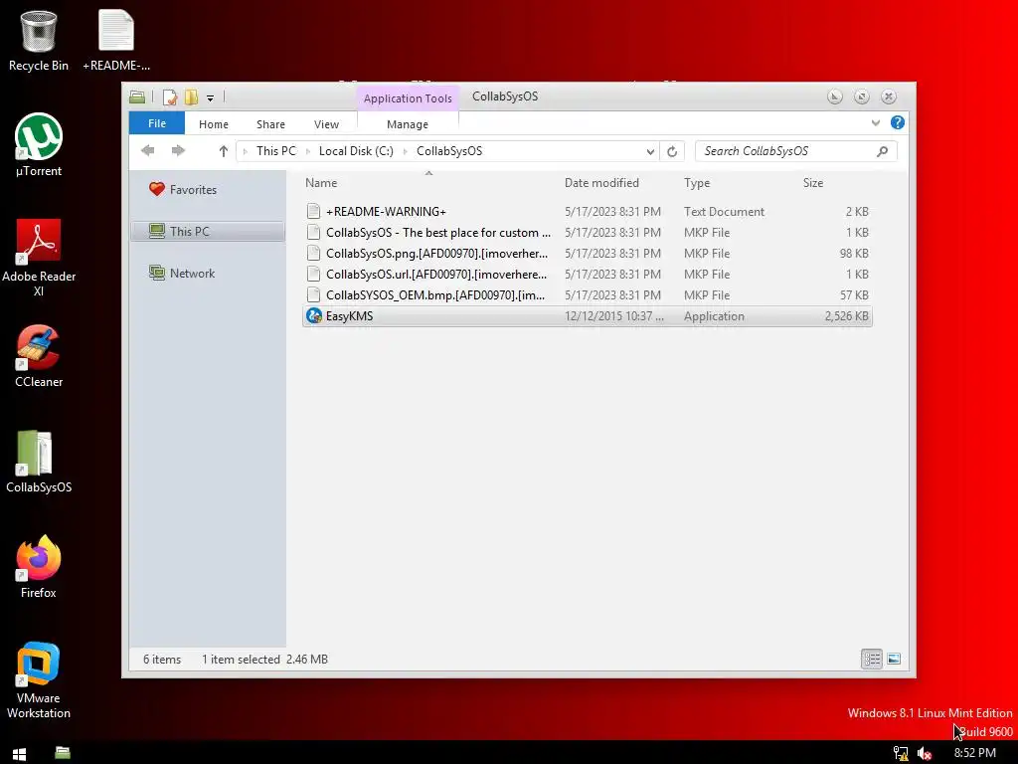
Task: Open the +README- text file on desktop
Action: pyautogui.click(x=116, y=40)
